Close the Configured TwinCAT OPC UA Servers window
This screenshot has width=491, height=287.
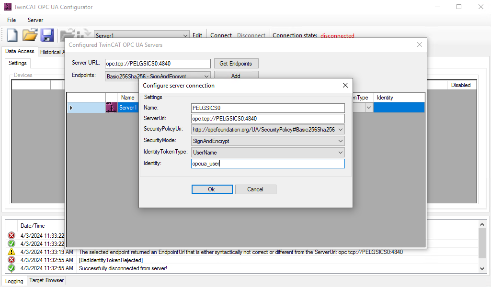click(x=419, y=44)
